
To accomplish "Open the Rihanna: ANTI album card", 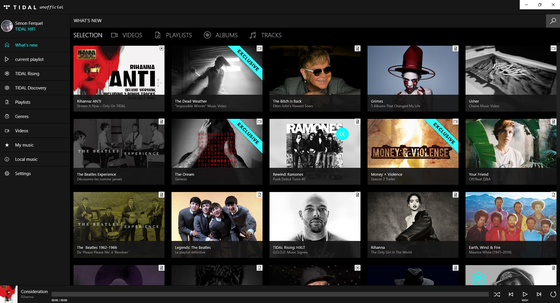I will [119, 79].
